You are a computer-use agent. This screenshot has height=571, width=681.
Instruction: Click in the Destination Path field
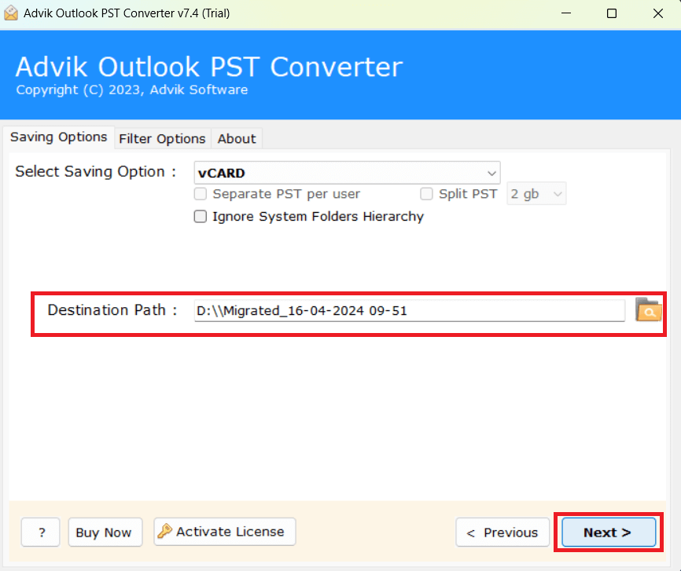pyautogui.click(x=410, y=311)
